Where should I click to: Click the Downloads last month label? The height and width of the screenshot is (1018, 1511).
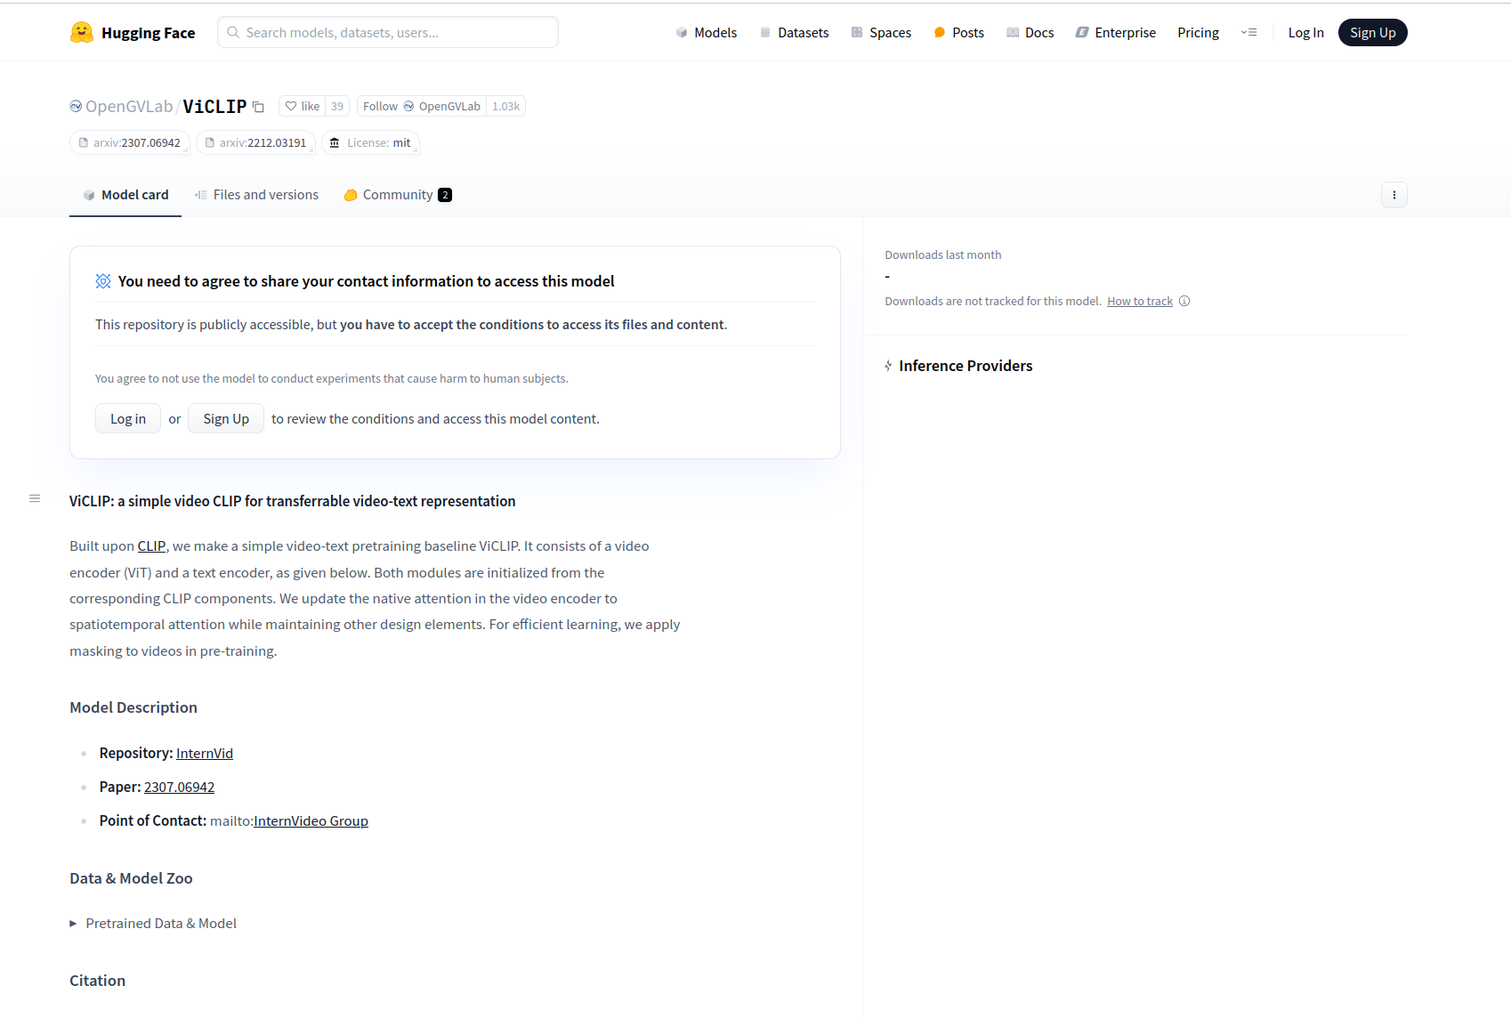click(943, 255)
